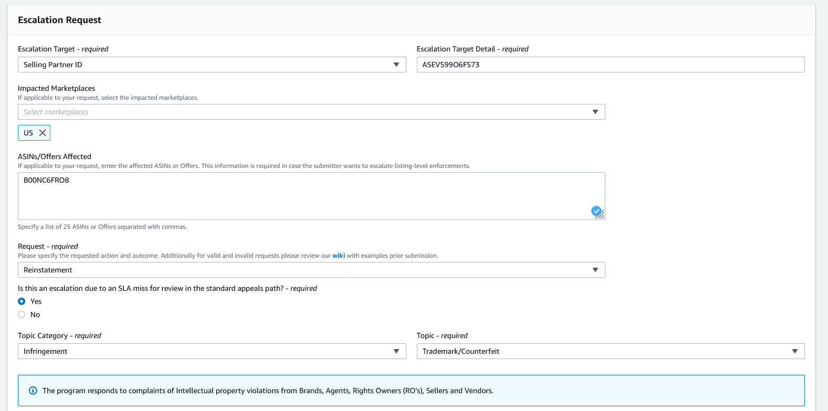
Task: Select Yes for SLA miss escalation
Action: click(22, 301)
